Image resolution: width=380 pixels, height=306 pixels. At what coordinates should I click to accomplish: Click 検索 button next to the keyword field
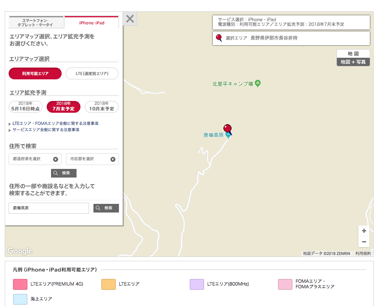106,208
